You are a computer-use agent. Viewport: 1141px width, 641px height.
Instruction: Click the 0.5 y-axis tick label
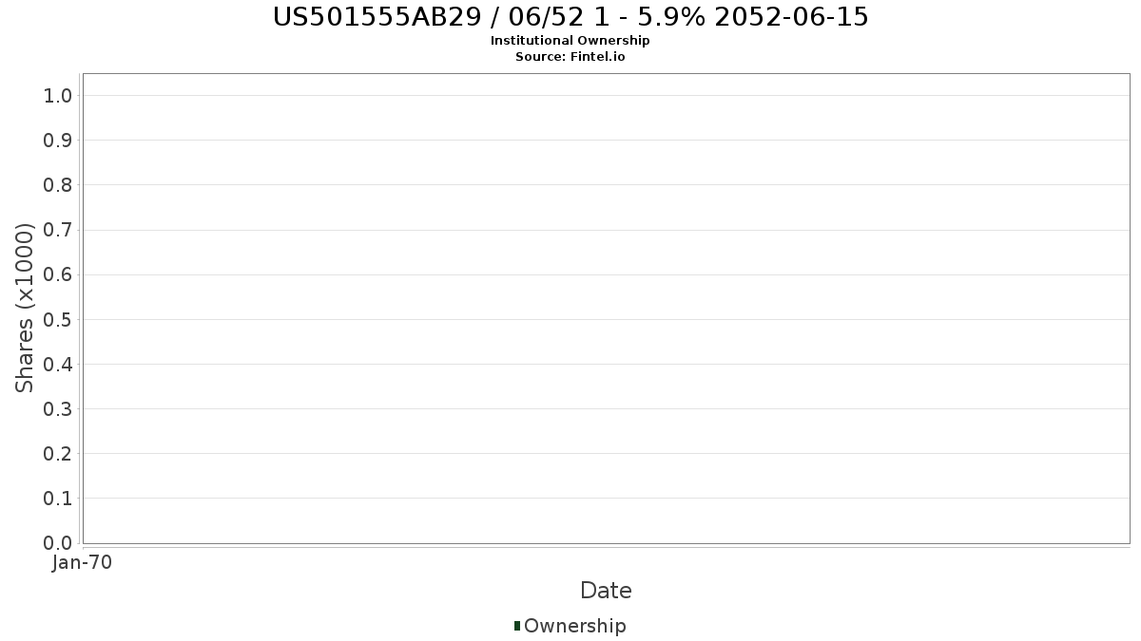[x=58, y=319]
